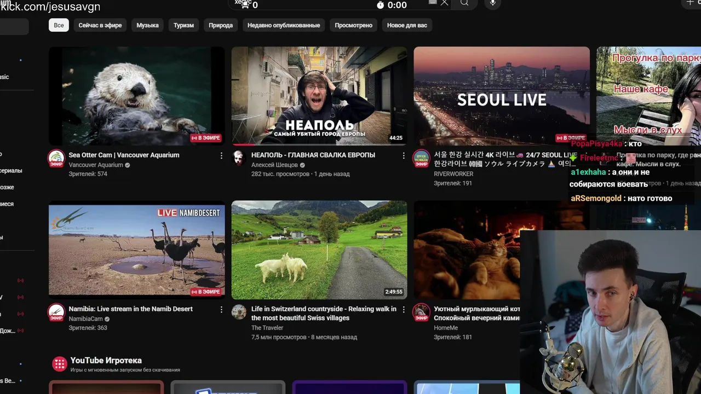This screenshot has height=394, width=701.
Task: Open the on-screen keyboard icon in search bar
Action: (432, 2)
